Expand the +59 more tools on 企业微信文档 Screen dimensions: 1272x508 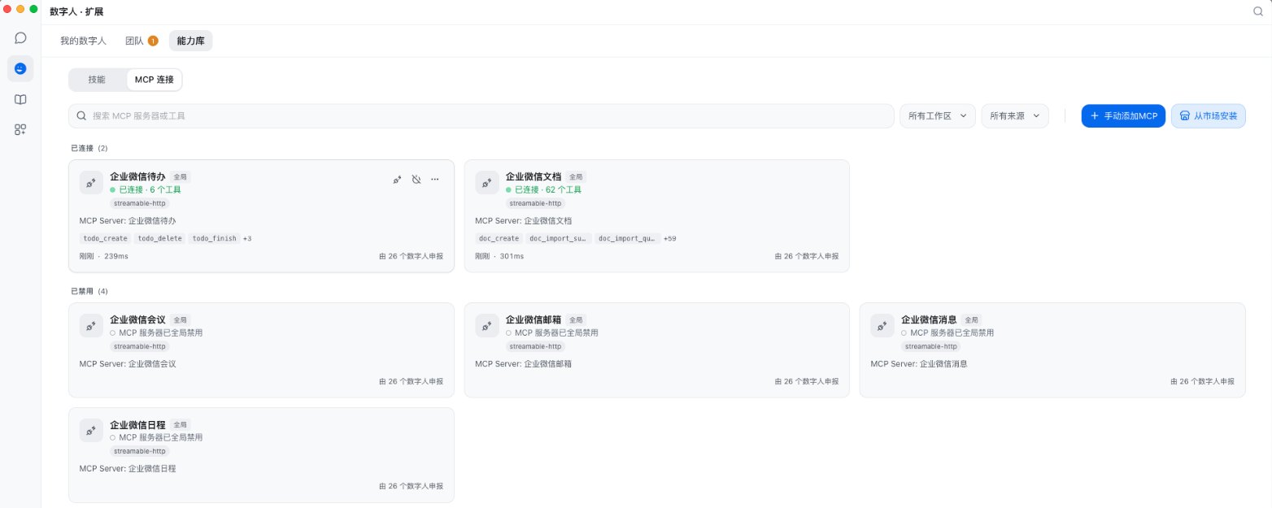click(x=670, y=238)
